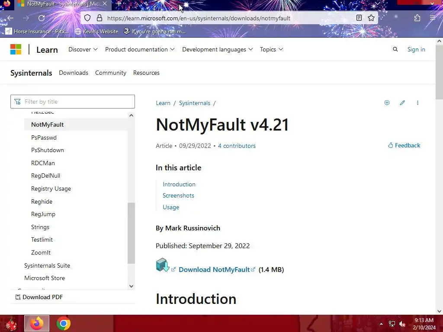The width and height of the screenshot is (443, 332).
Task: Show hidden tray icons arrow
Action: (x=381, y=324)
